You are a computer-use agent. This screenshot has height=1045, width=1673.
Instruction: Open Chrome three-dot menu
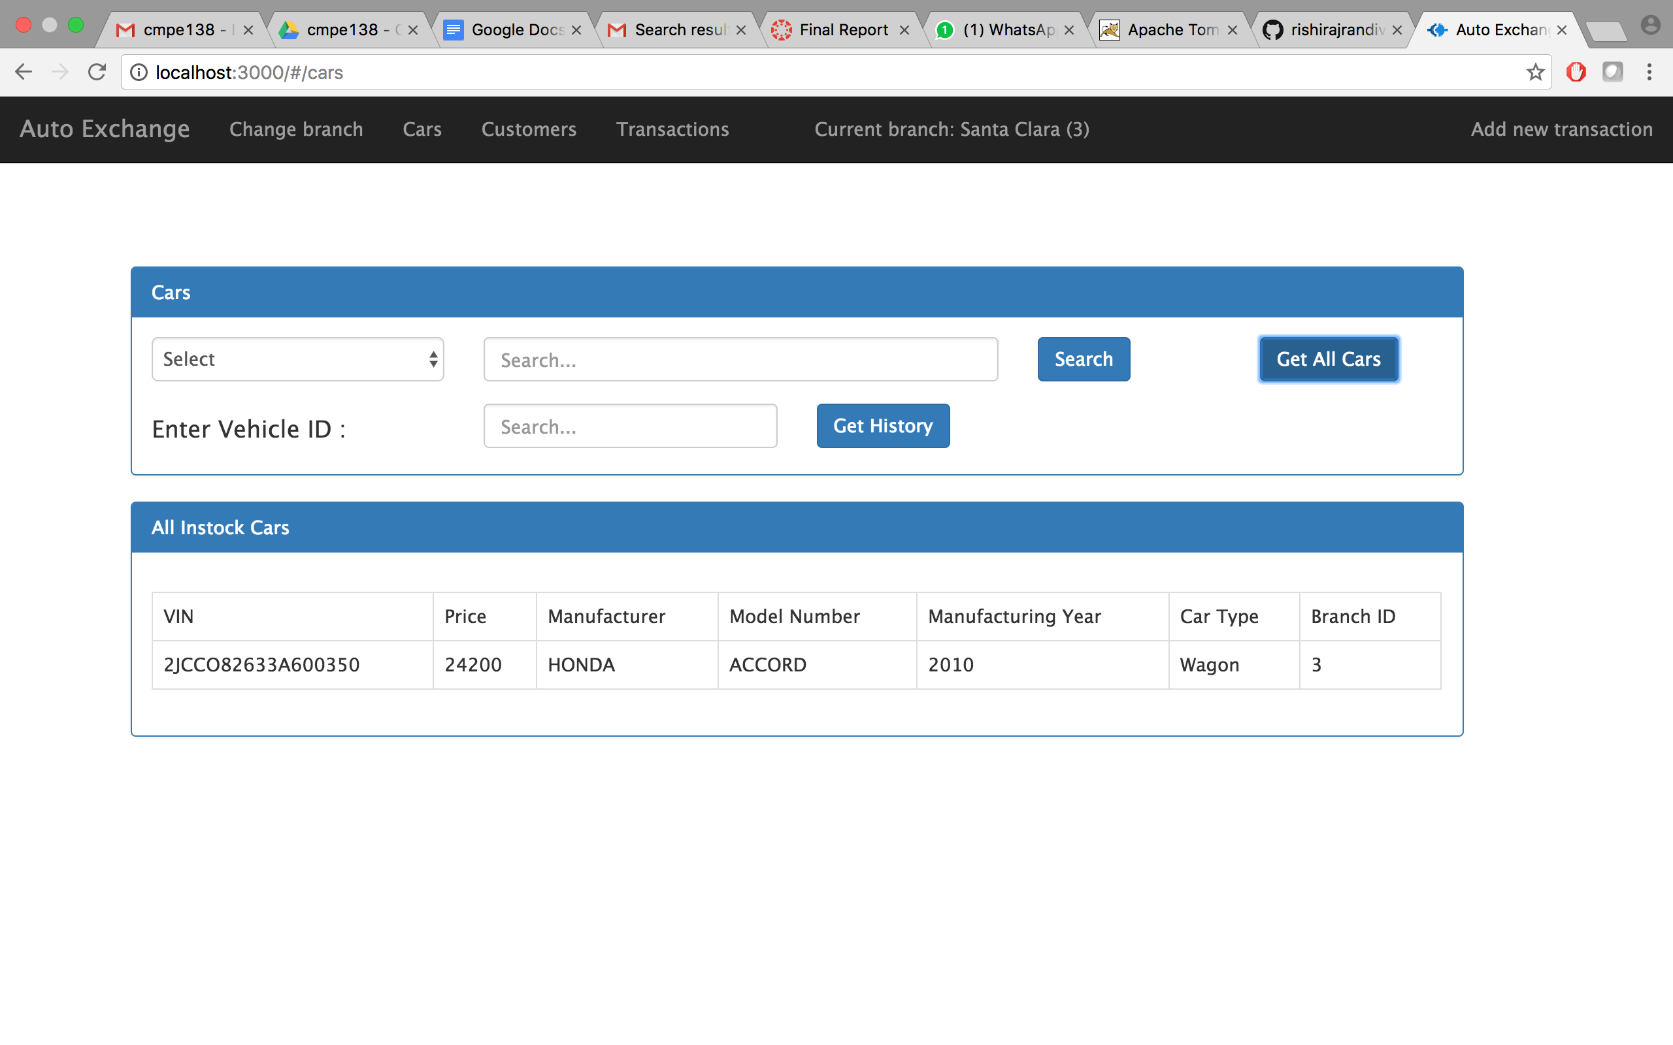1649,72
